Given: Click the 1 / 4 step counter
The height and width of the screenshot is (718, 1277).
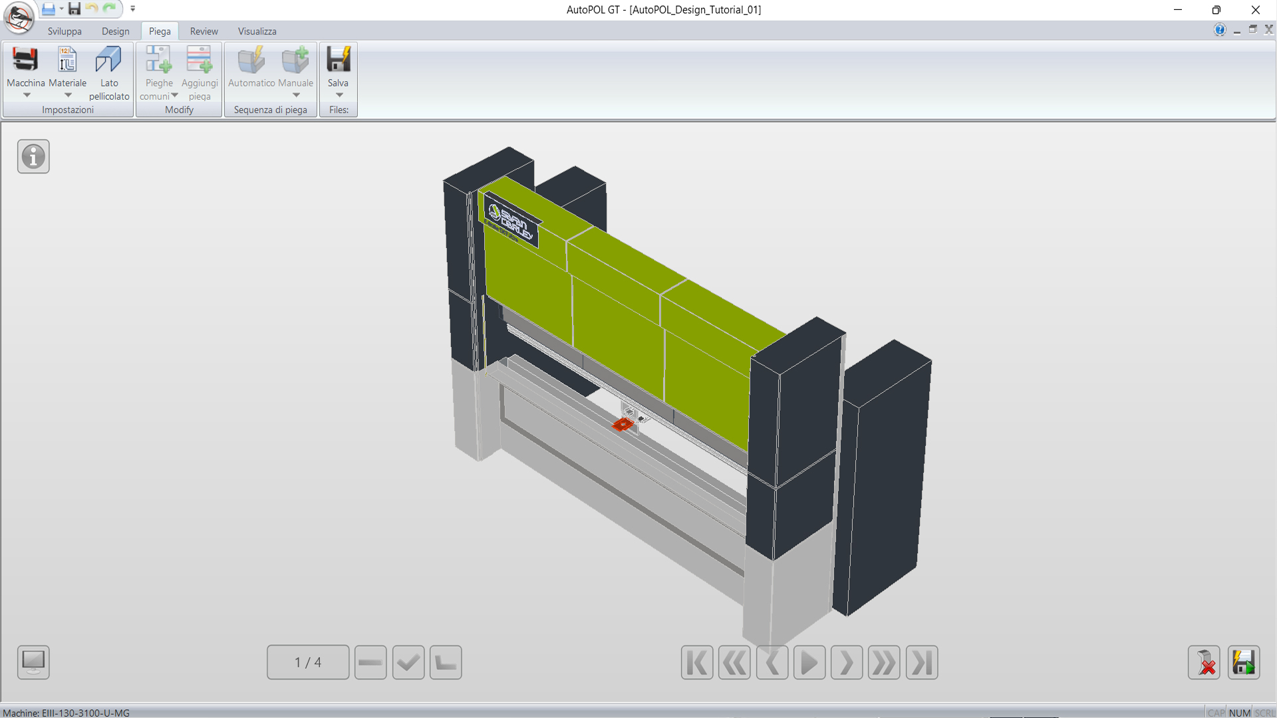Looking at the screenshot, I should (x=308, y=662).
